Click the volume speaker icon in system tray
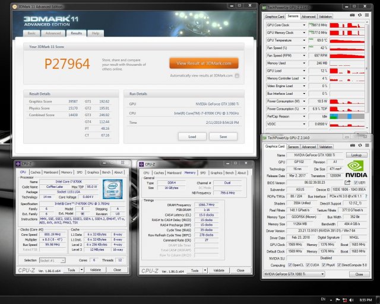 [x=351, y=300]
